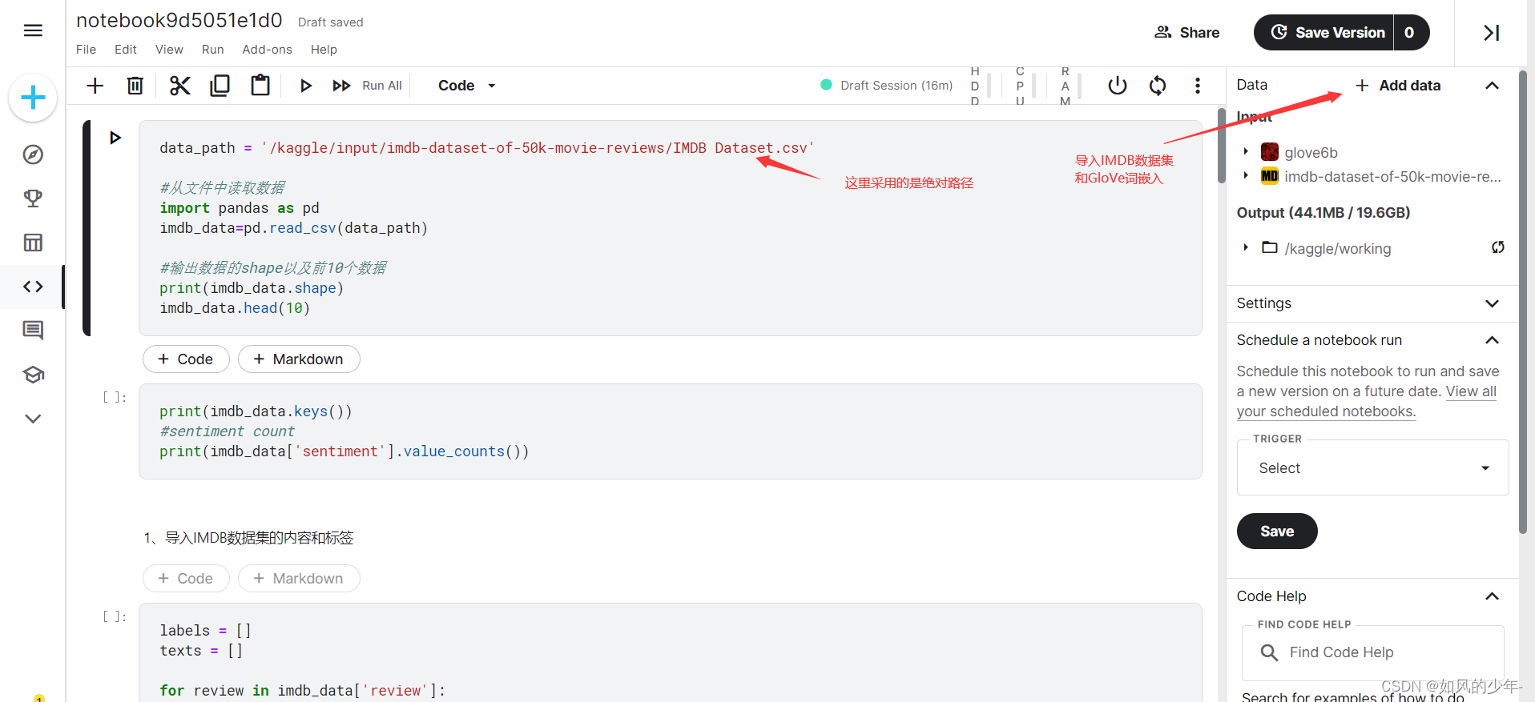Open the Help menu
This screenshot has width=1535, height=702.
[x=324, y=50]
